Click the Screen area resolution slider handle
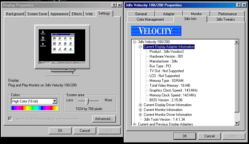Screen dimensions: 249x144 click(87, 101)
